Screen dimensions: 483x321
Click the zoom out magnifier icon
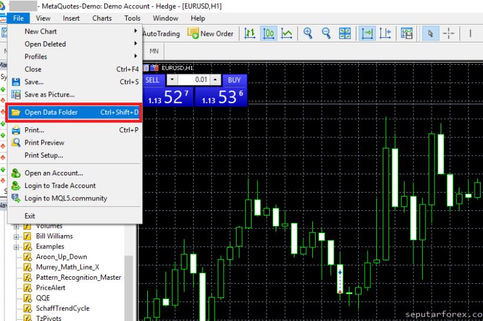click(x=326, y=34)
